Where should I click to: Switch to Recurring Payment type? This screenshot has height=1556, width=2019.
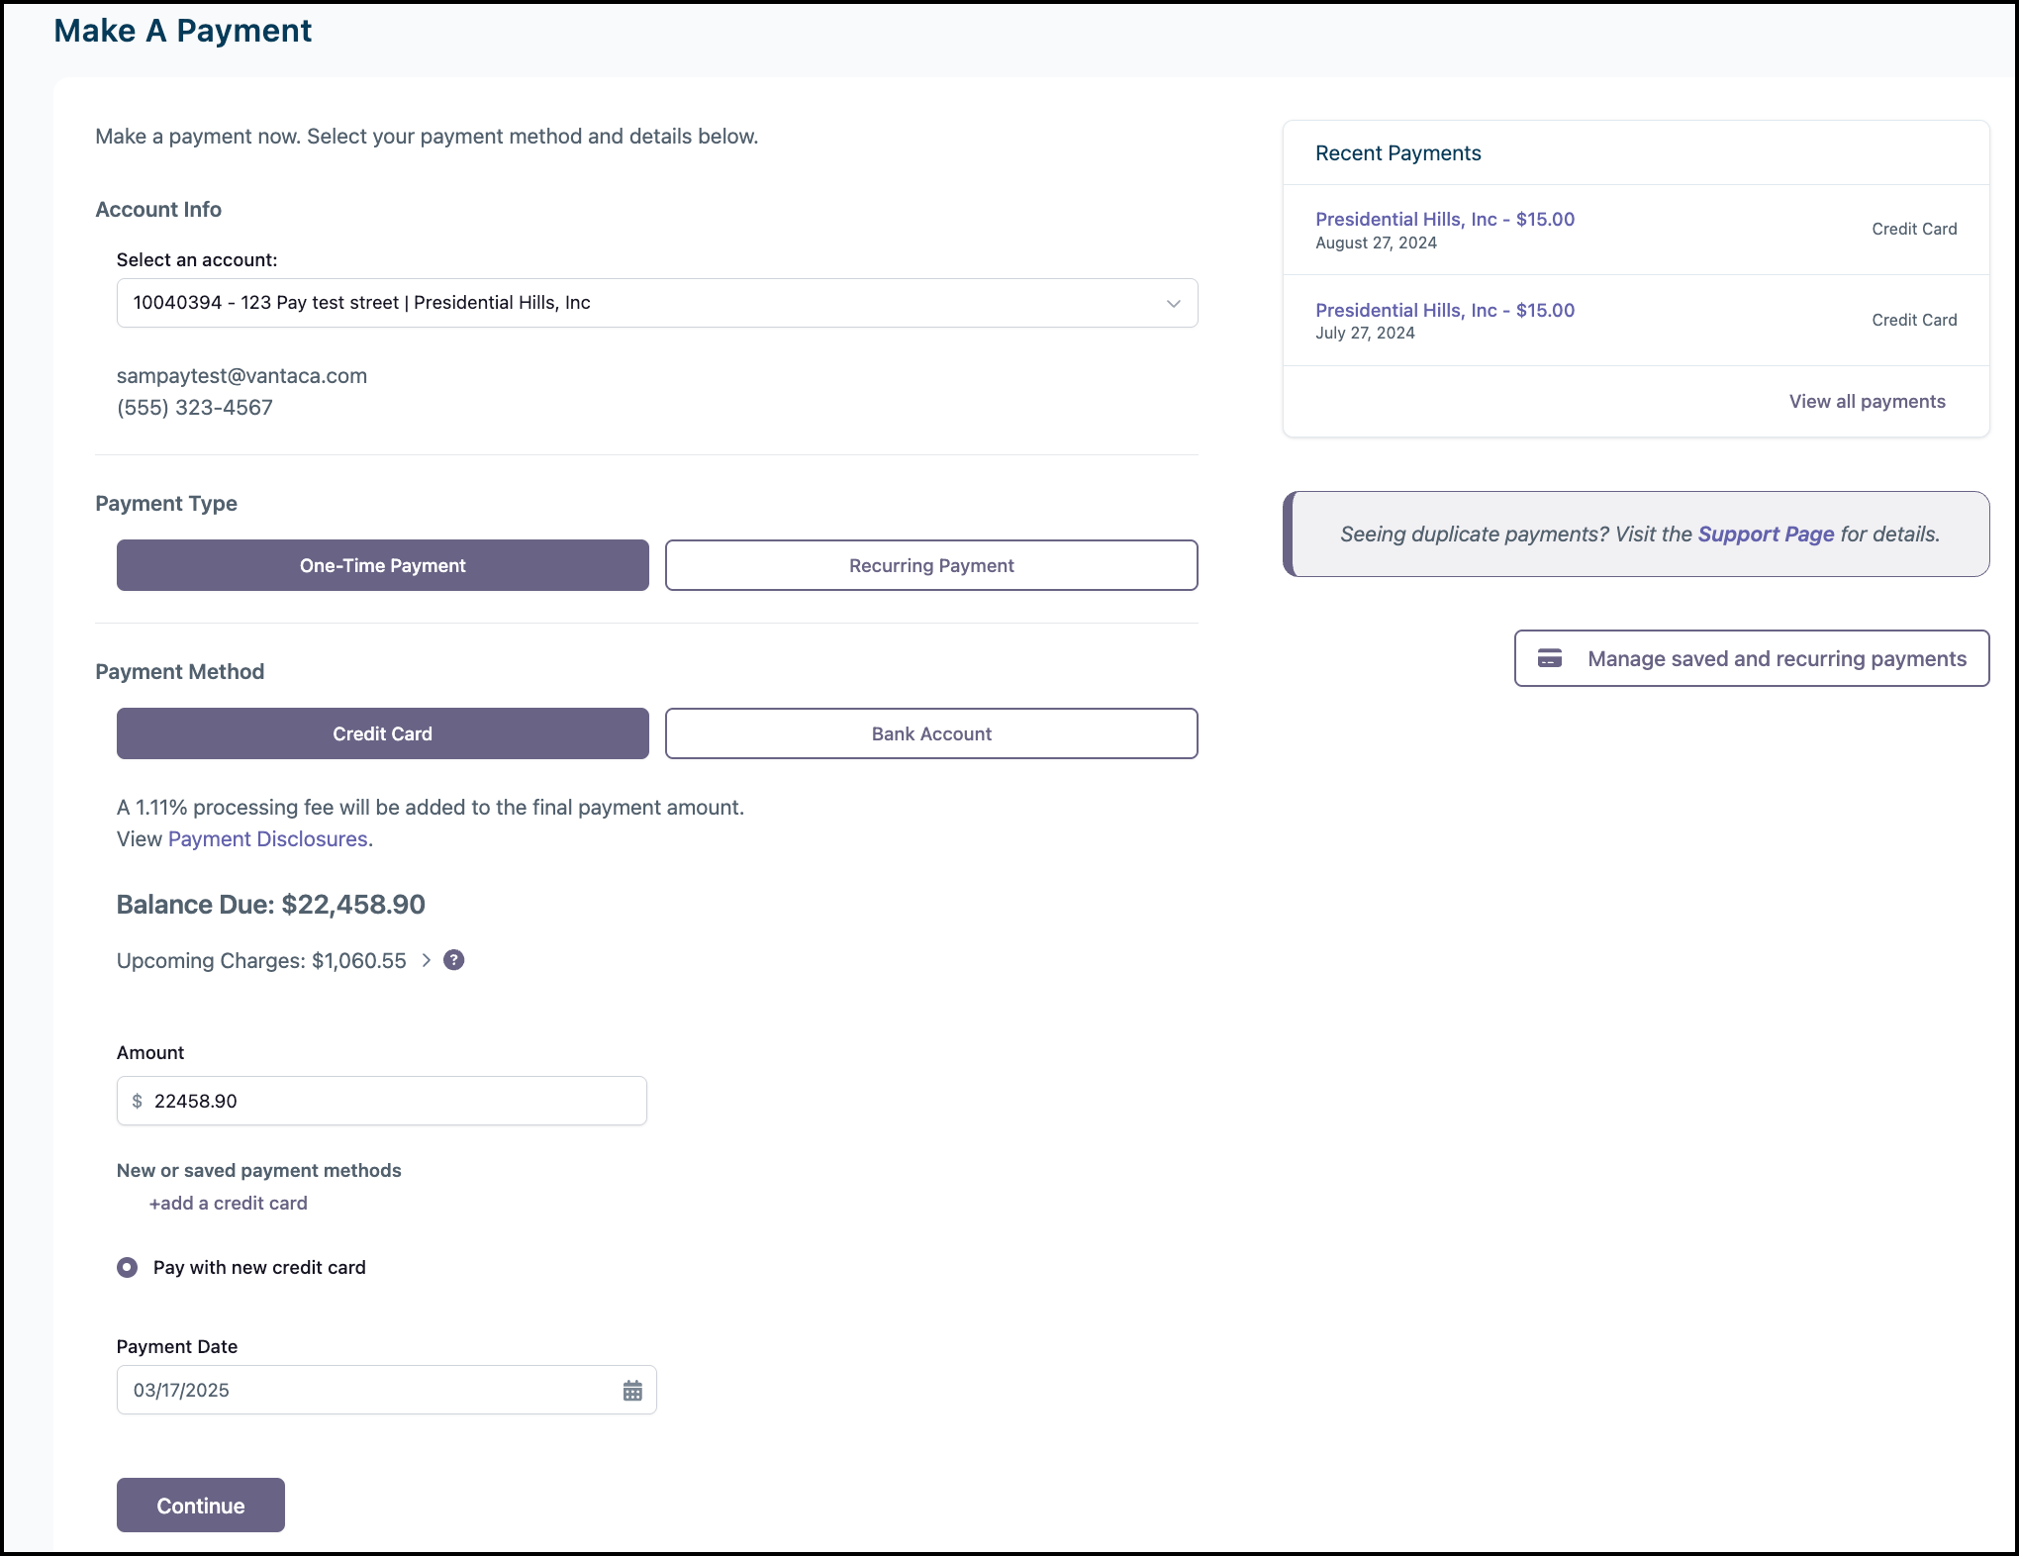click(x=930, y=565)
